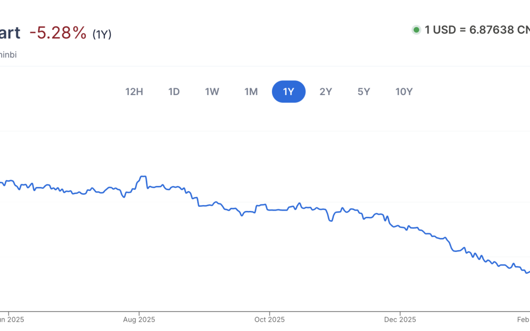Click the green live-rate status dot
Viewport: 530px width, 331px height.
click(416, 30)
